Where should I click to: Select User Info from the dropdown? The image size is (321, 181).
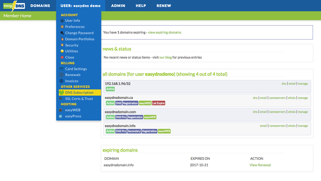click(73, 21)
